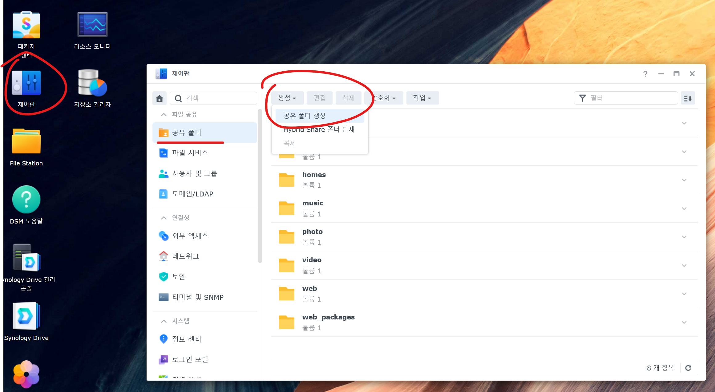This screenshot has width=715, height=392.
Task: Refresh the shared folder list
Action: pos(688,368)
